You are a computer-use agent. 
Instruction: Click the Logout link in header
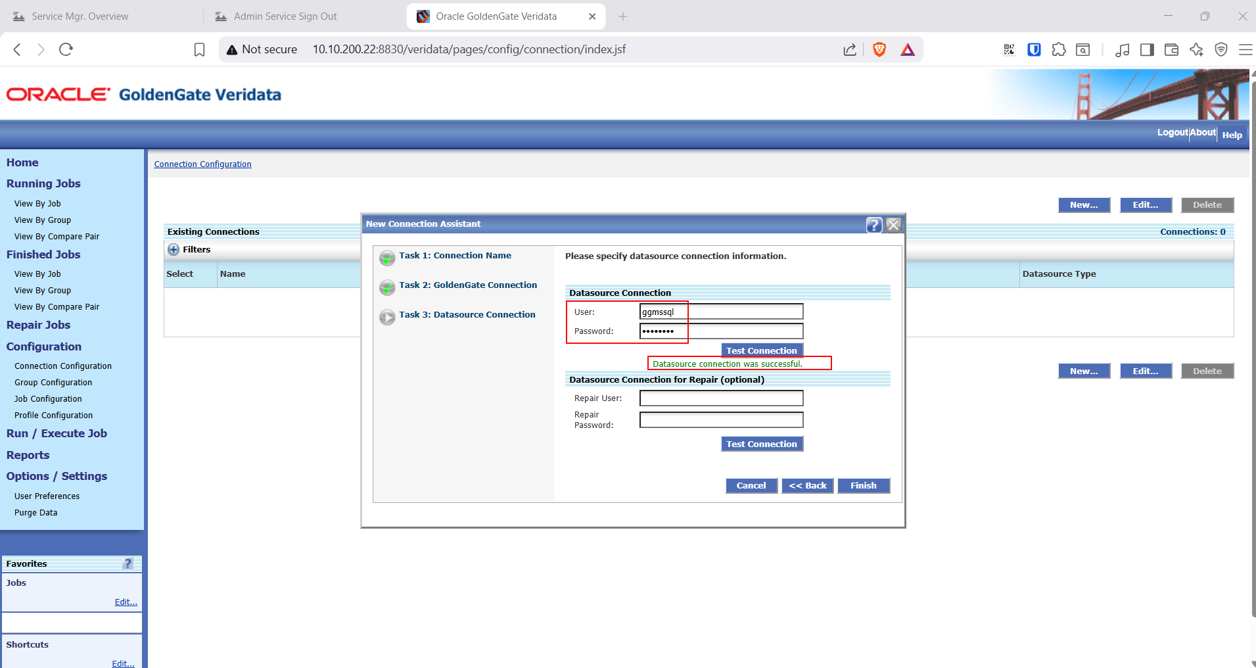(x=1173, y=132)
